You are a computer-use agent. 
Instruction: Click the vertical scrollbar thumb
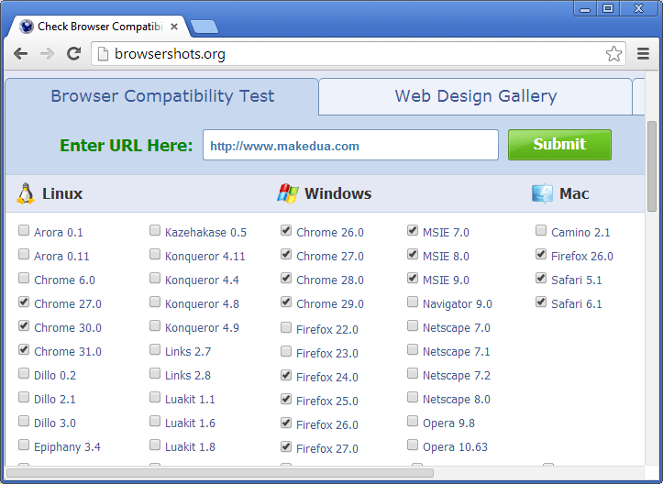(x=652, y=166)
